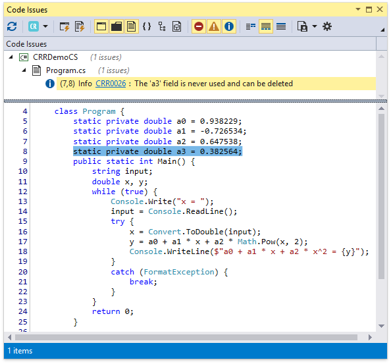Image resolution: width=391 pixels, height=364 pixels.
Task: Click the Console.WriteLine call on line 18
Action: click(x=249, y=252)
